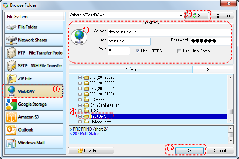239x159 pixels.
Task: Select the ShinGenInstaller folder row
Action: click(x=105, y=105)
